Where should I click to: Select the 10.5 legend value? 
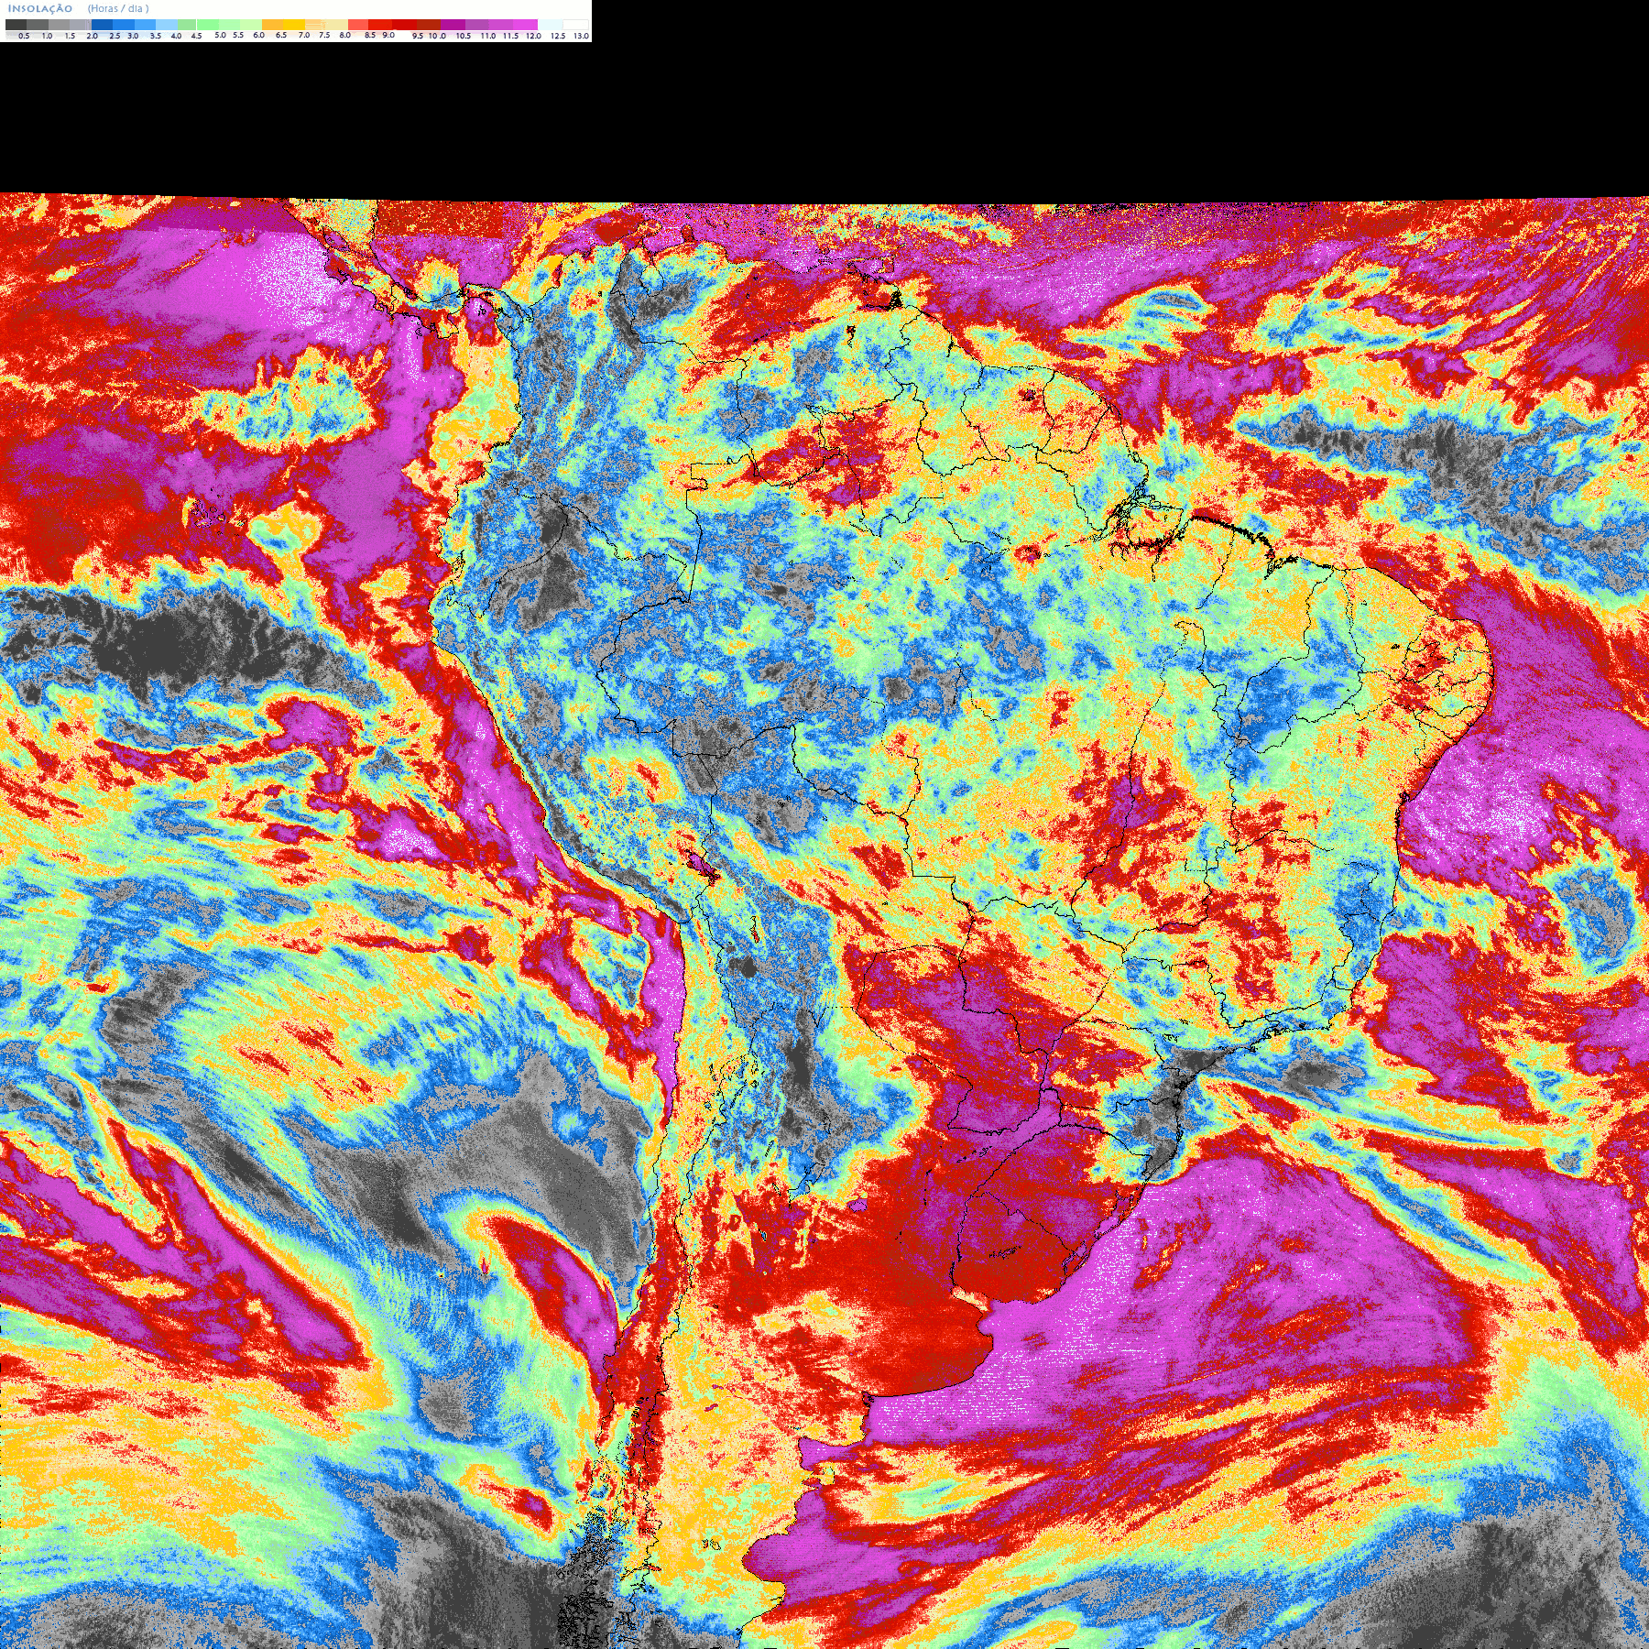(464, 36)
